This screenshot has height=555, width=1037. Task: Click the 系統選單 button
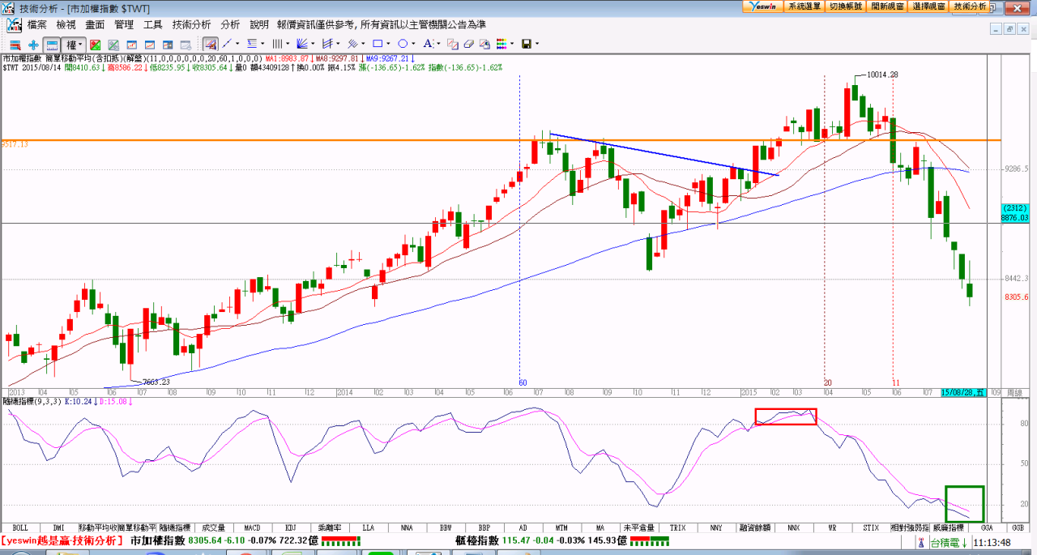(x=804, y=6)
